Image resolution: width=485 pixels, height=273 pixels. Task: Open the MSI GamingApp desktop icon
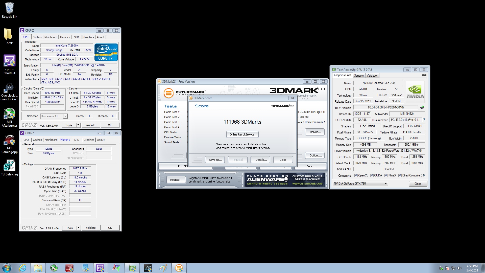(x=9, y=144)
